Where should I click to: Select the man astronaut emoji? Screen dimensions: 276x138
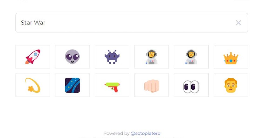[x=151, y=57]
